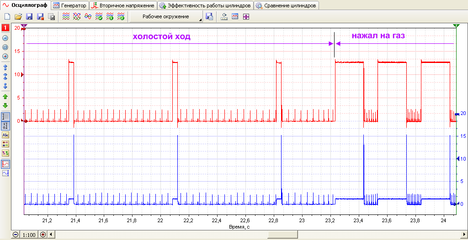This screenshot has height=240, width=468.
Task: Click the red level marker at 10 volts
Action: coord(22,74)
